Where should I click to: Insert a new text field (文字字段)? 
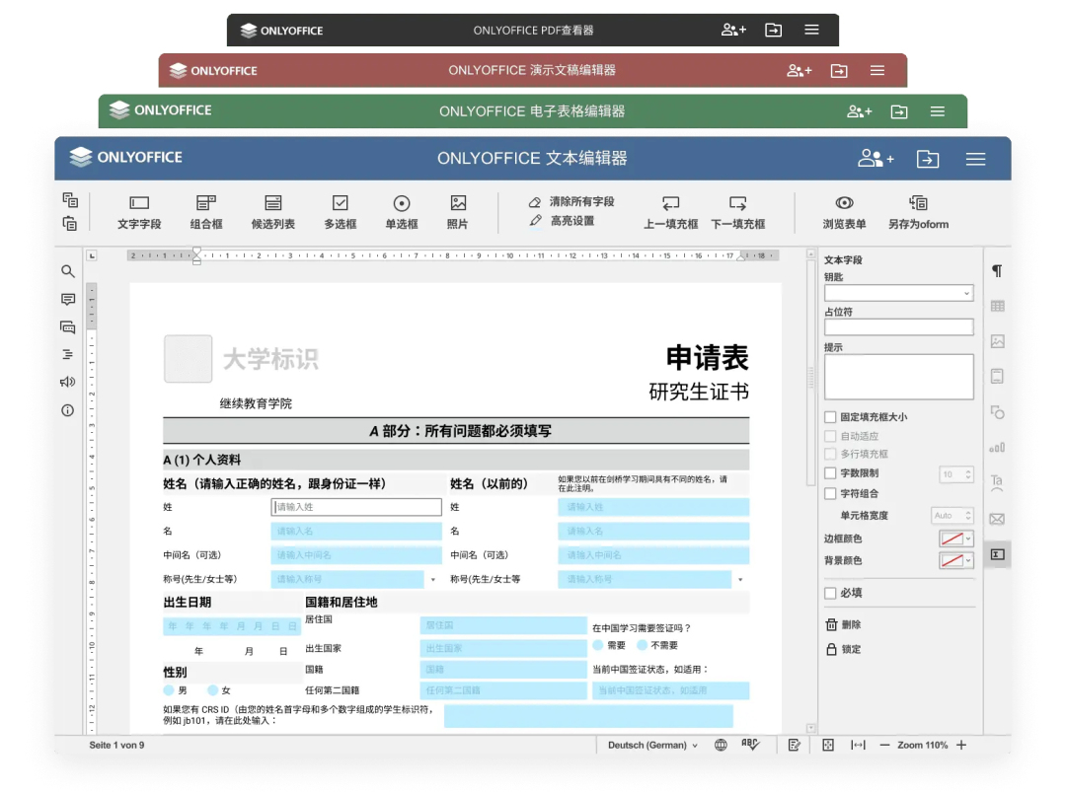(138, 211)
